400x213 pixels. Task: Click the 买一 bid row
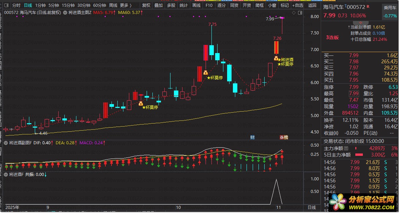coord(360,55)
